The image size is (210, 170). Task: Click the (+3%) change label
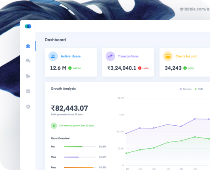(191, 68)
